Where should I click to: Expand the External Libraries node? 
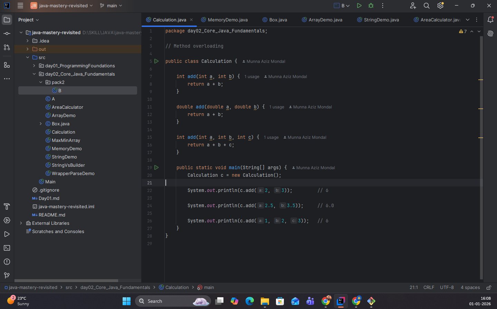[x=21, y=223]
